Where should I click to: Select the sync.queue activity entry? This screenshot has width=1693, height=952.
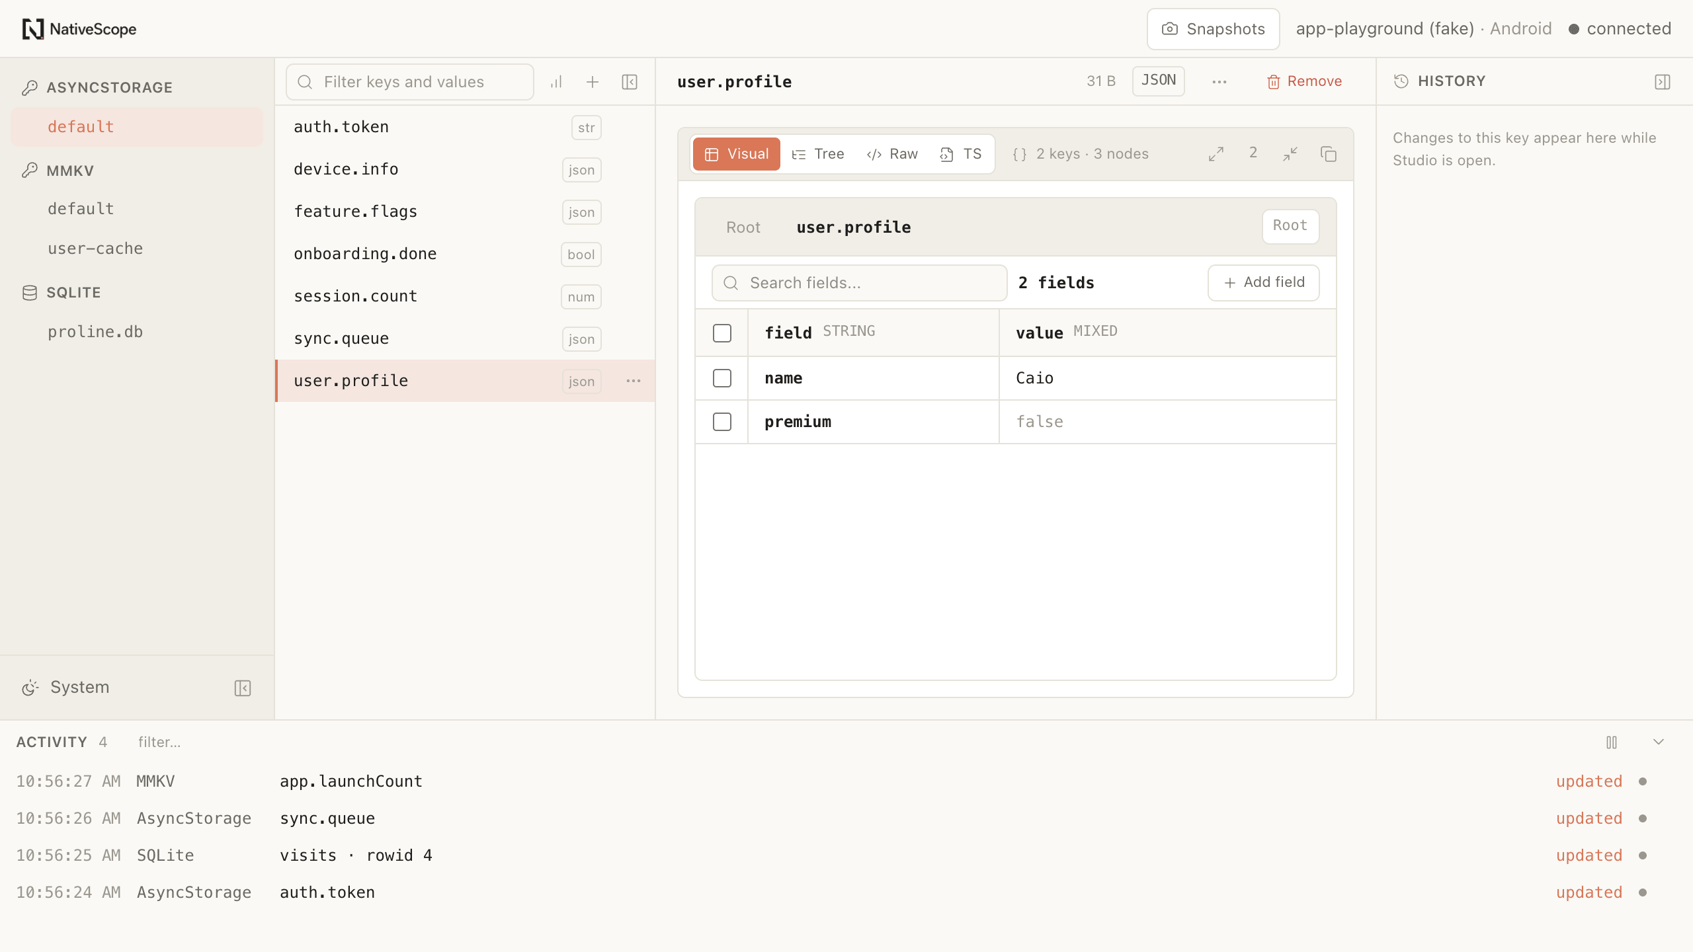[x=846, y=818]
